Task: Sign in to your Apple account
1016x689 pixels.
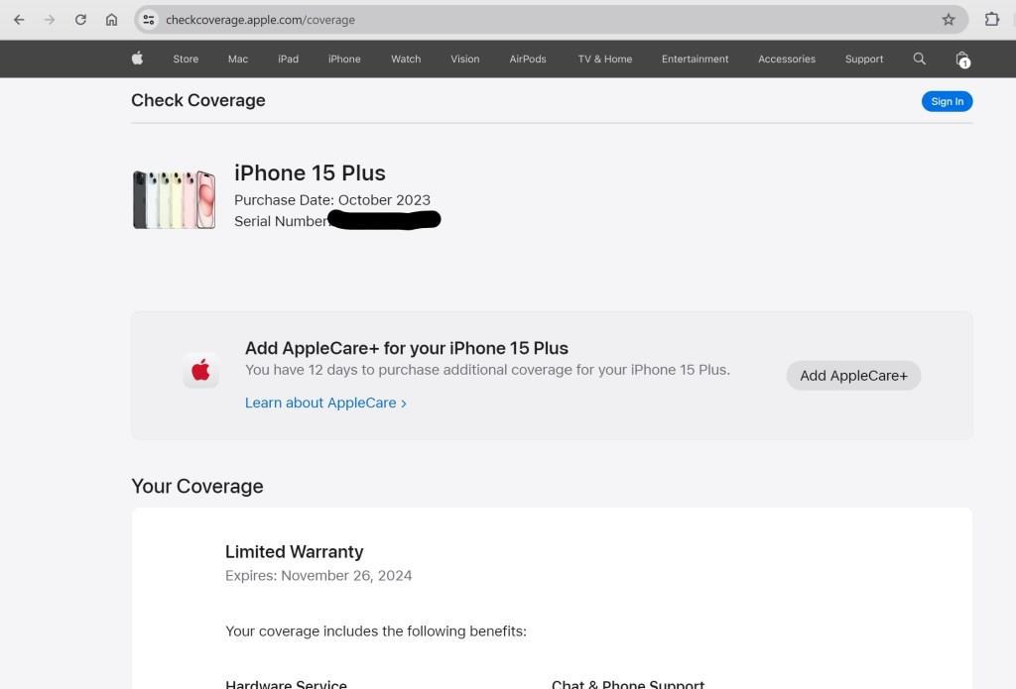Action: (x=947, y=101)
